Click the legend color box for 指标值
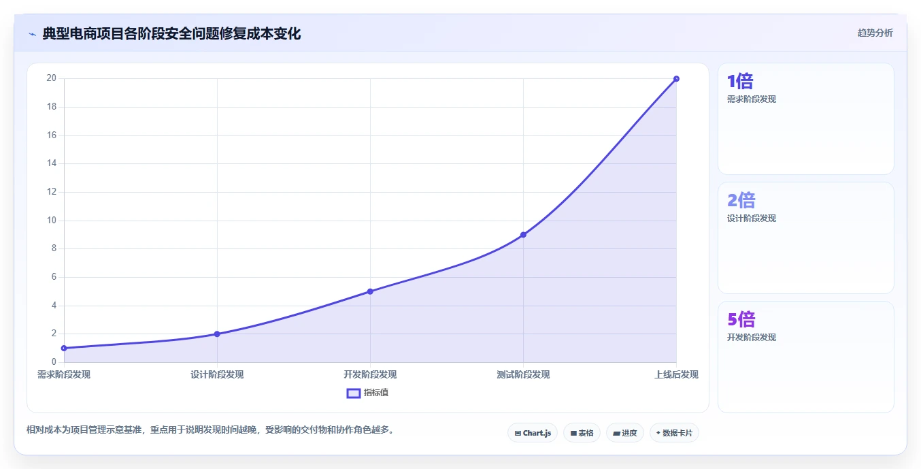921x469 pixels. pos(354,393)
